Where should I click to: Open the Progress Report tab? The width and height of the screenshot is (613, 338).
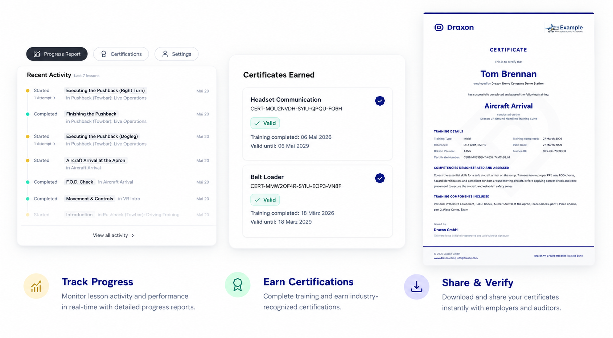(x=57, y=54)
